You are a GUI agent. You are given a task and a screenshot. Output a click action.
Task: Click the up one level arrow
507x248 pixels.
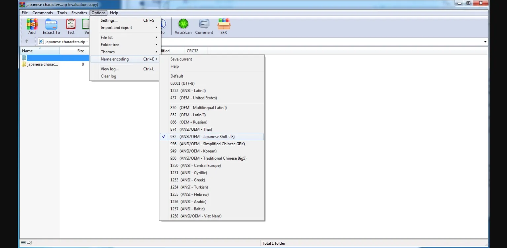pos(27,41)
